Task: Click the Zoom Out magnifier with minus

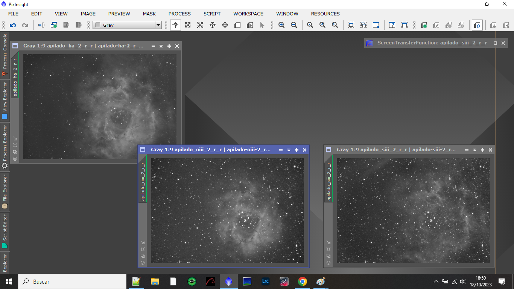Action: coord(294,25)
